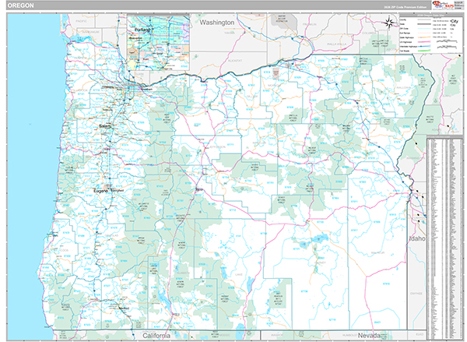Click the Portland label inside inset map
Image resolution: width=467 pixels, height=342 pixels.
[143, 30]
